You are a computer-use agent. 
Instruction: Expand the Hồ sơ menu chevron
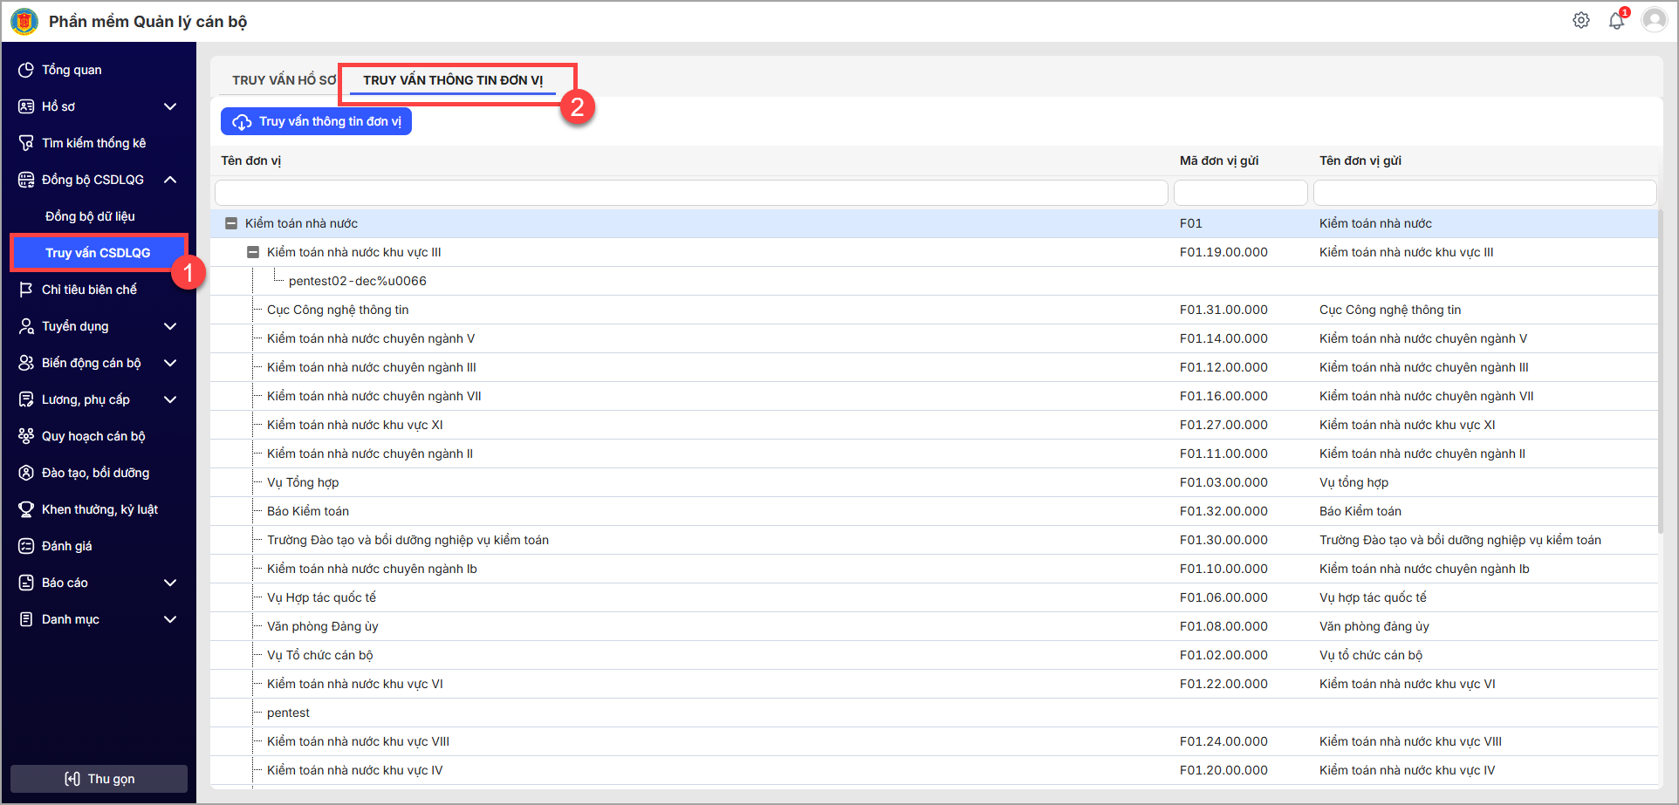[x=170, y=106]
